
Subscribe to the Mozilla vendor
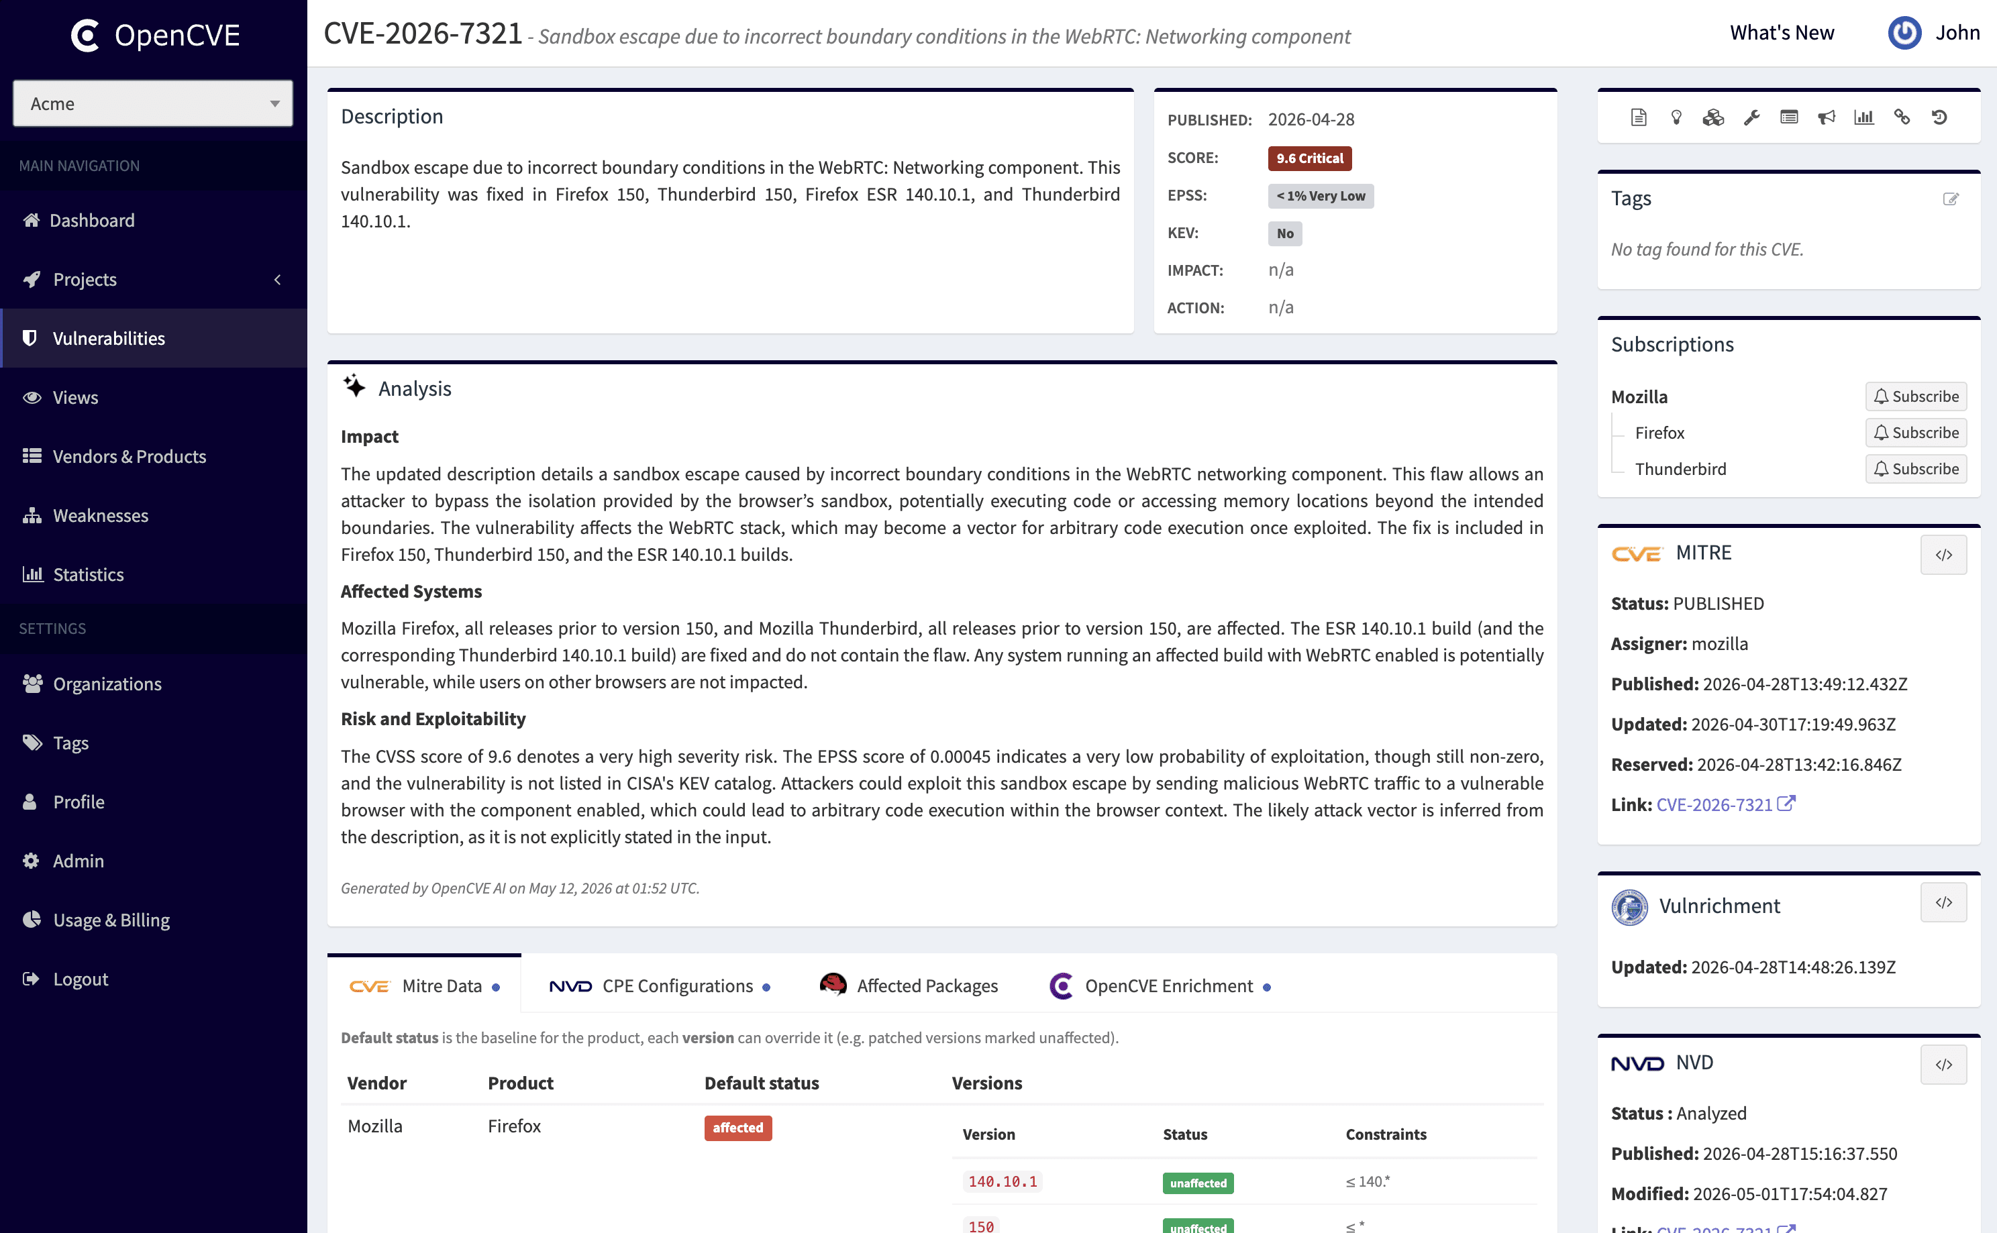(x=1915, y=396)
